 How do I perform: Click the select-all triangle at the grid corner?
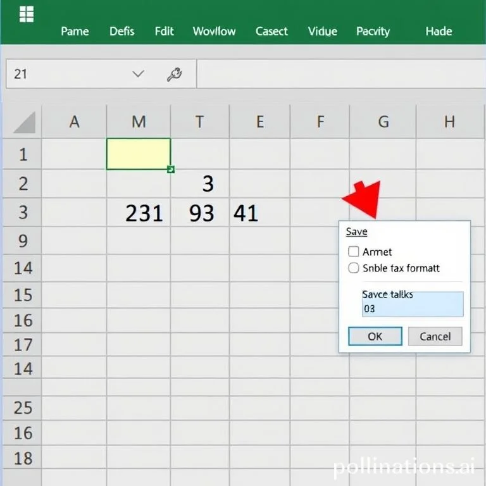[24, 121]
